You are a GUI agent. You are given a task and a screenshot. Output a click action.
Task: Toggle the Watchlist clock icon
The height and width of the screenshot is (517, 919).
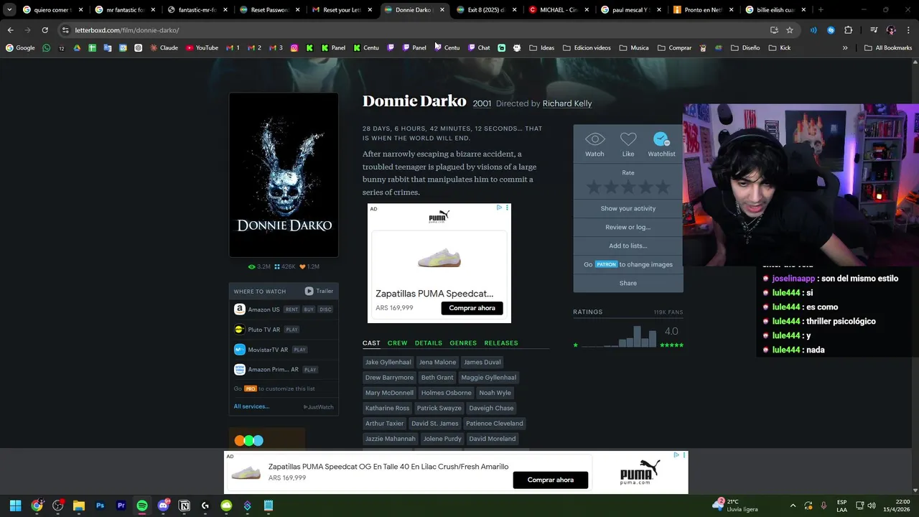(x=661, y=139)
